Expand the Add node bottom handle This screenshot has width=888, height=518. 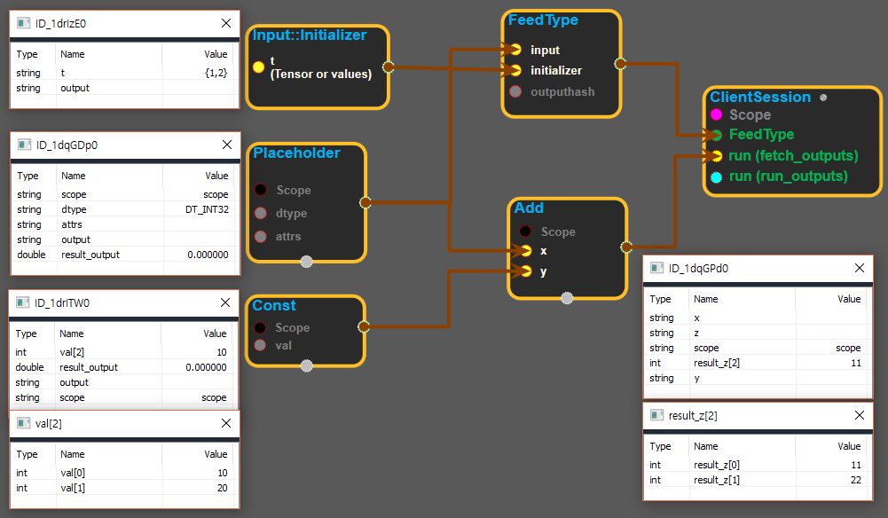pyautogui.click(x=568, y=297)
